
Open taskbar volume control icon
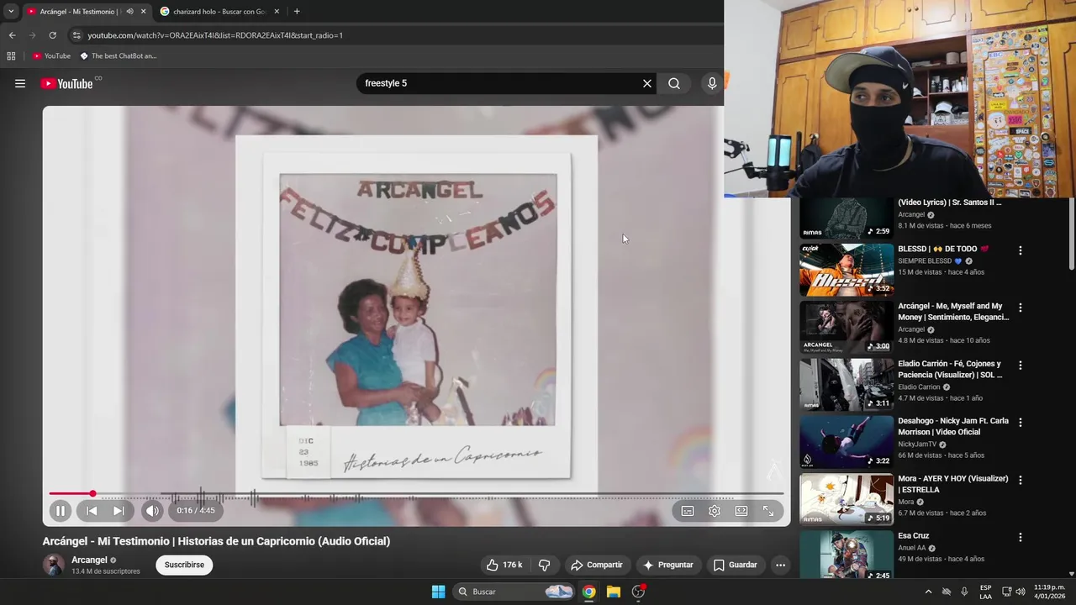[x=1021, y=592]
